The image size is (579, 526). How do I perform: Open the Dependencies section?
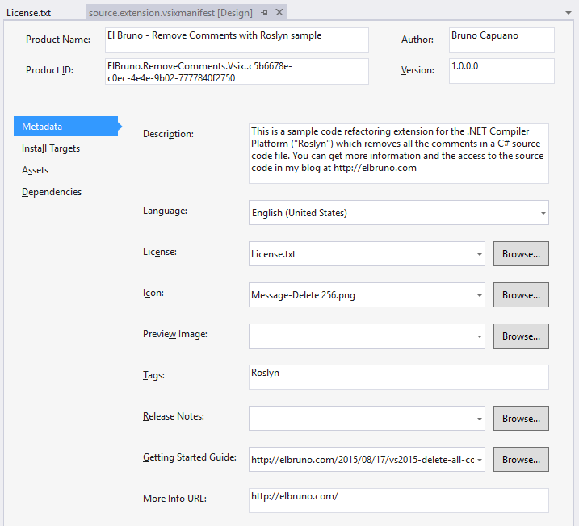[52, 192]
